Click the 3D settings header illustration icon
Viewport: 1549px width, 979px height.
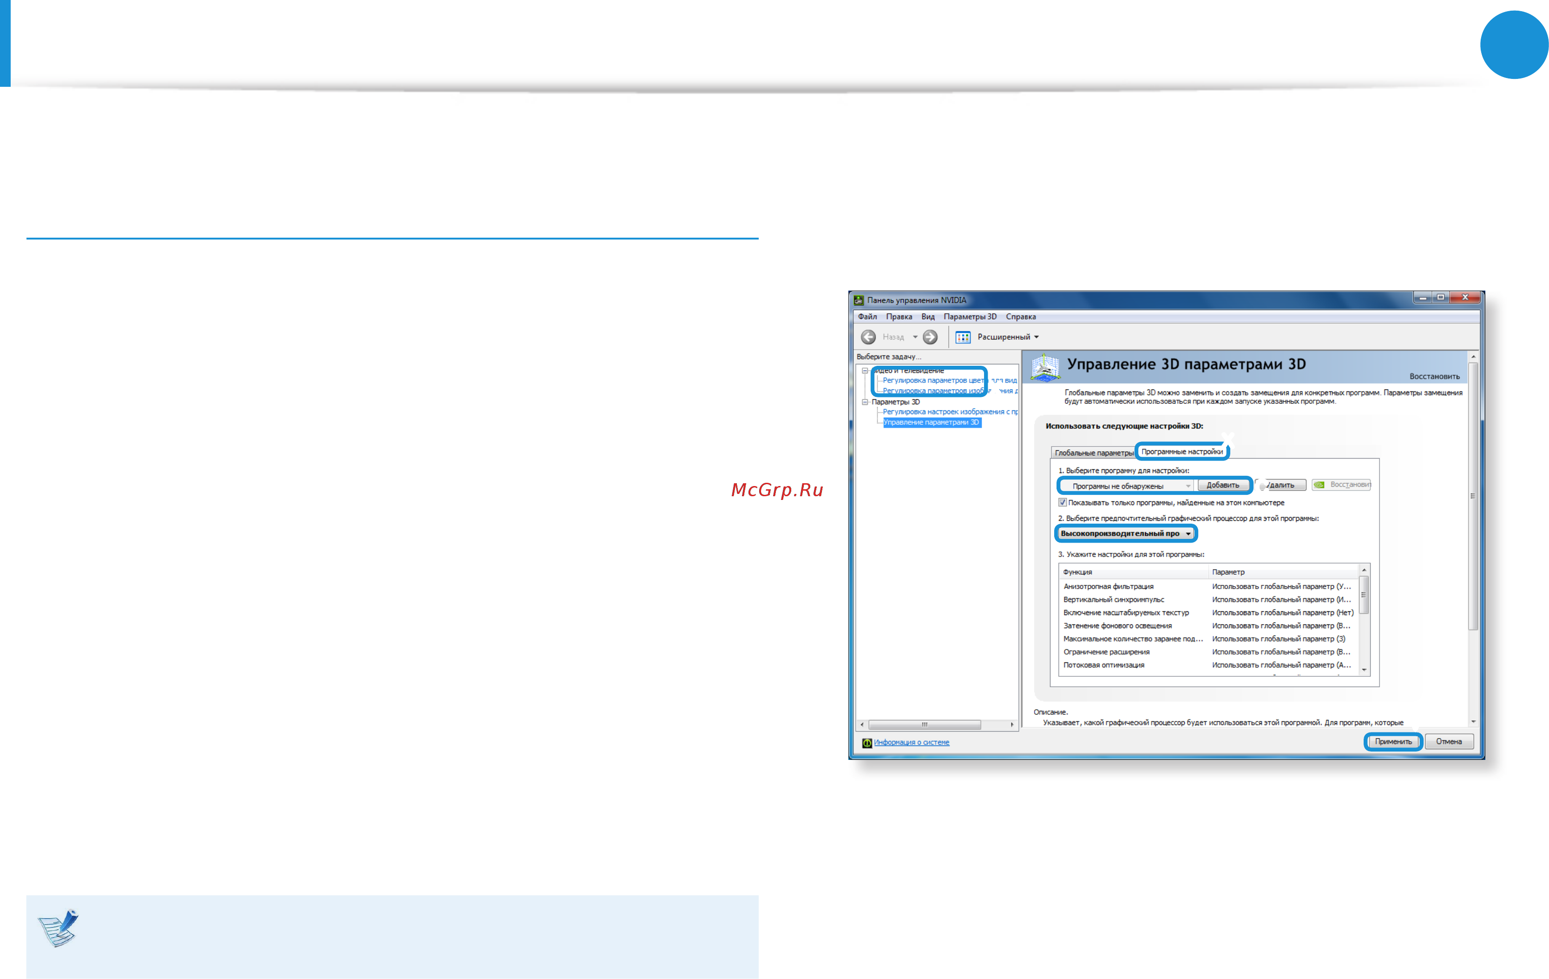1045,367
